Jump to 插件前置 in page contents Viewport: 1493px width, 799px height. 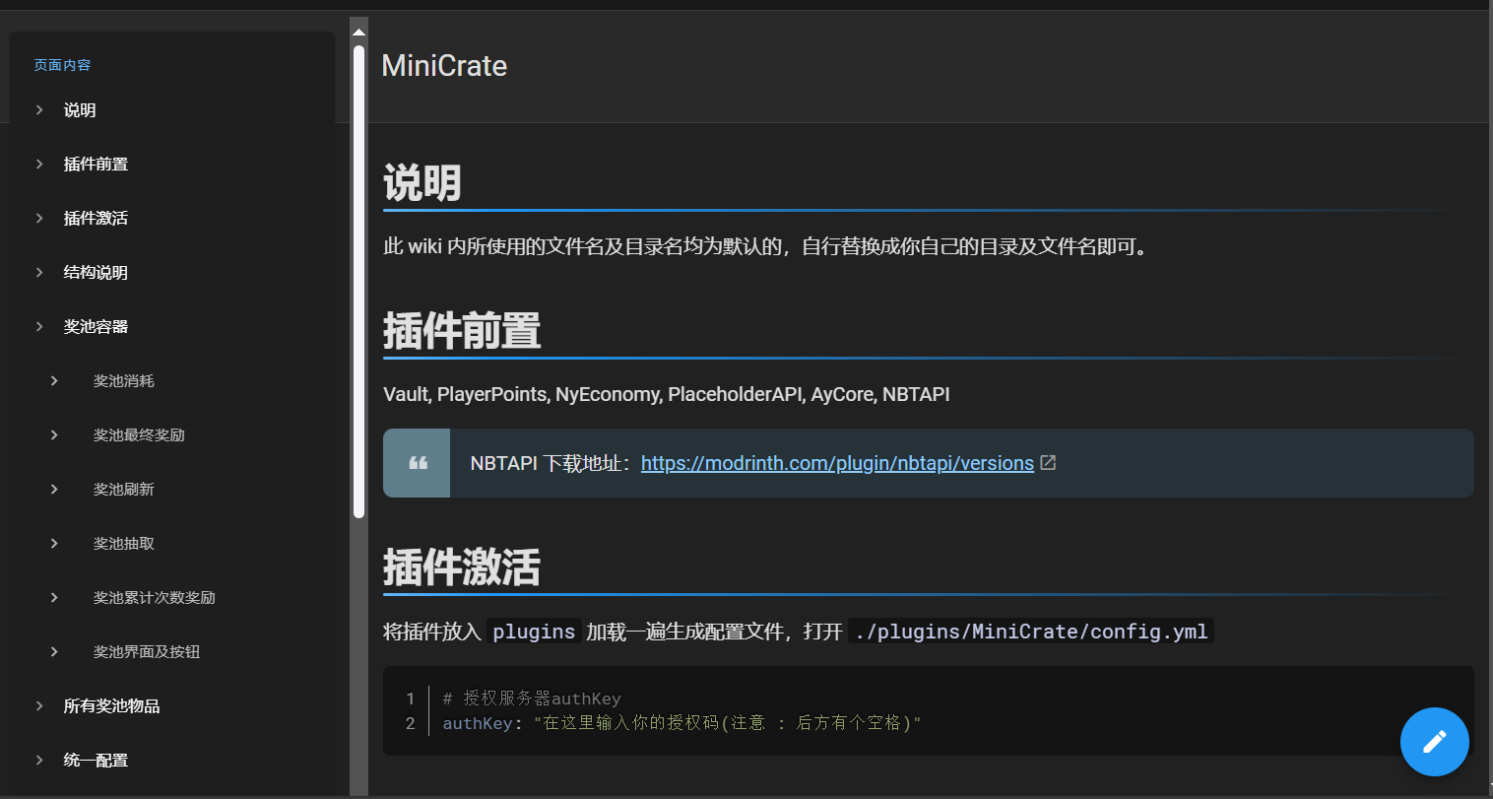pyautogui.click(x=96, y=165)
